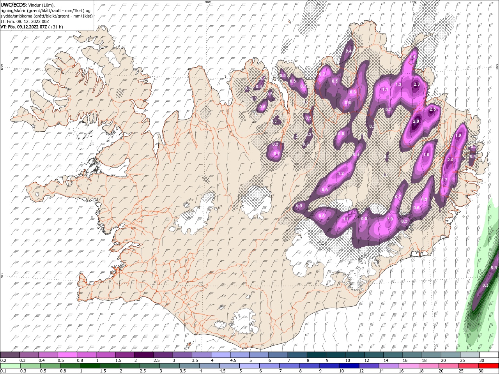Pick crimson 25–30 rain legend swatch

469,366
